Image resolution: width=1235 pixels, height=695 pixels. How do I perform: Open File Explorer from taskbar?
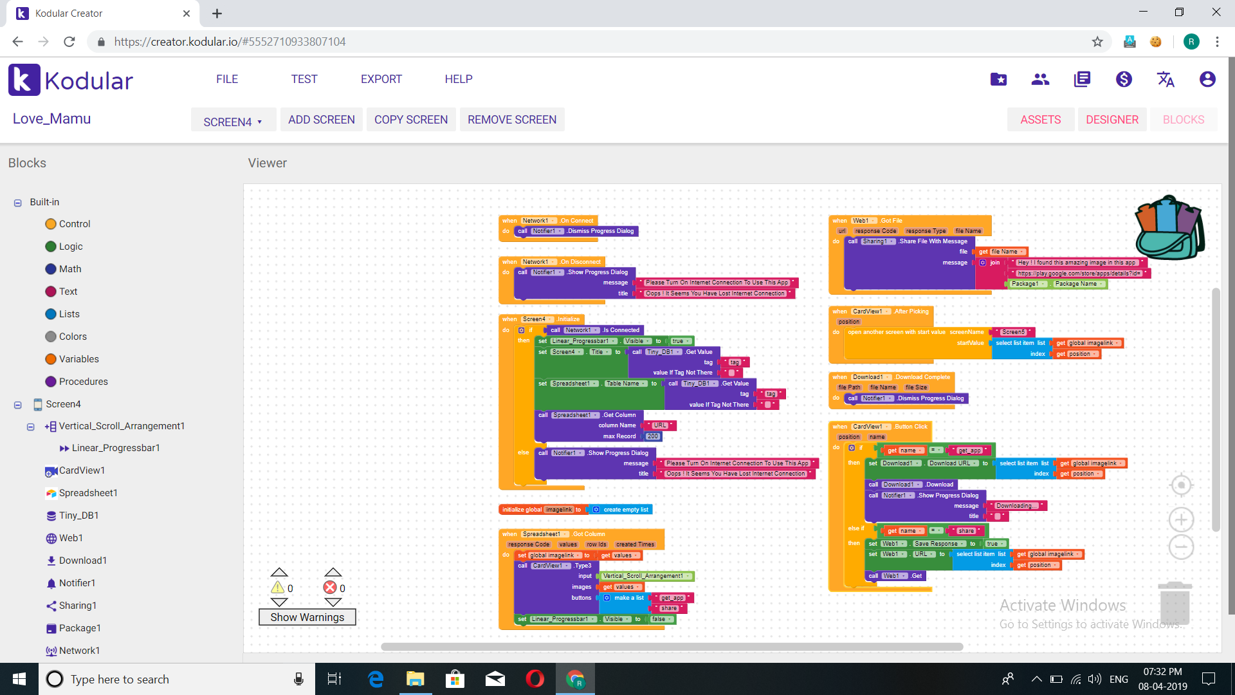pyautogui.click(x=416, y=679)
